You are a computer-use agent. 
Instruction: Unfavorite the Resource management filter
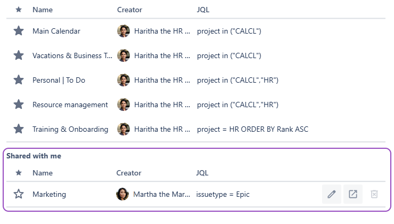[x=19, y=105]
